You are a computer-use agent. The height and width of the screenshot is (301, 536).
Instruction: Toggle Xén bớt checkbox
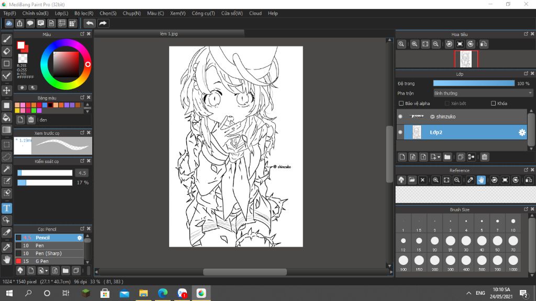point(447,103)
